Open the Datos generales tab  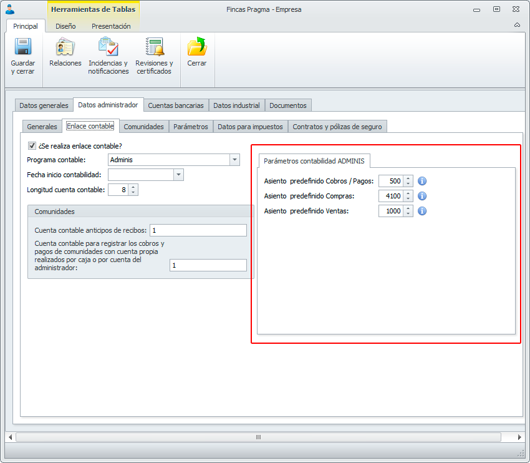click(x=44, y=105)
